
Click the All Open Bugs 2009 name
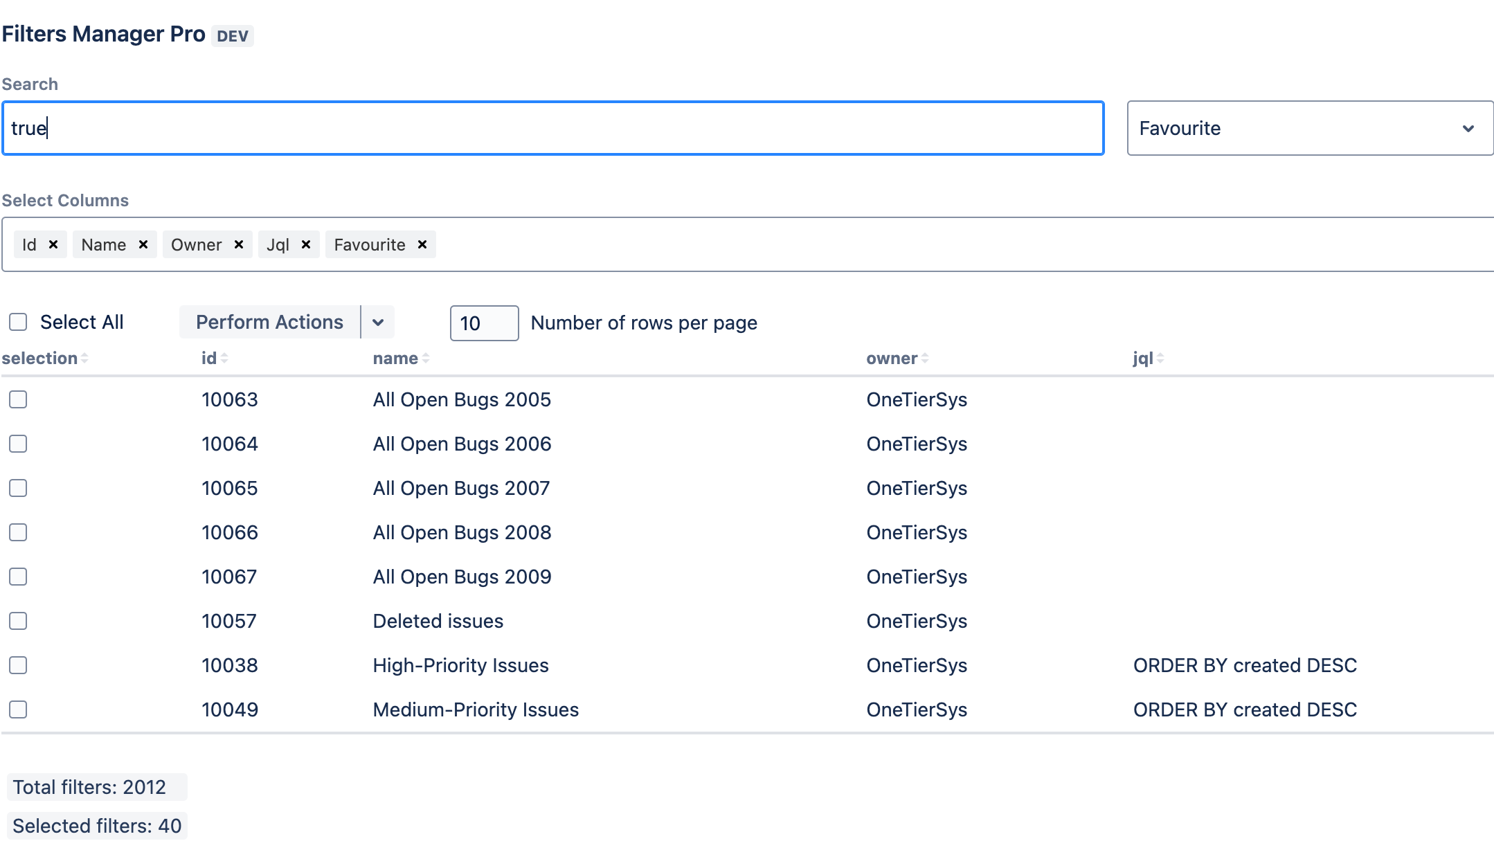click(x=462, y=577)
